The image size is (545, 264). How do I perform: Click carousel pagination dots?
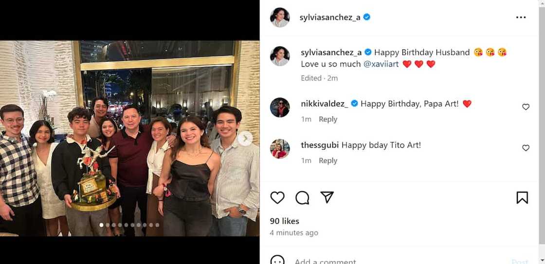coord(129,225)
